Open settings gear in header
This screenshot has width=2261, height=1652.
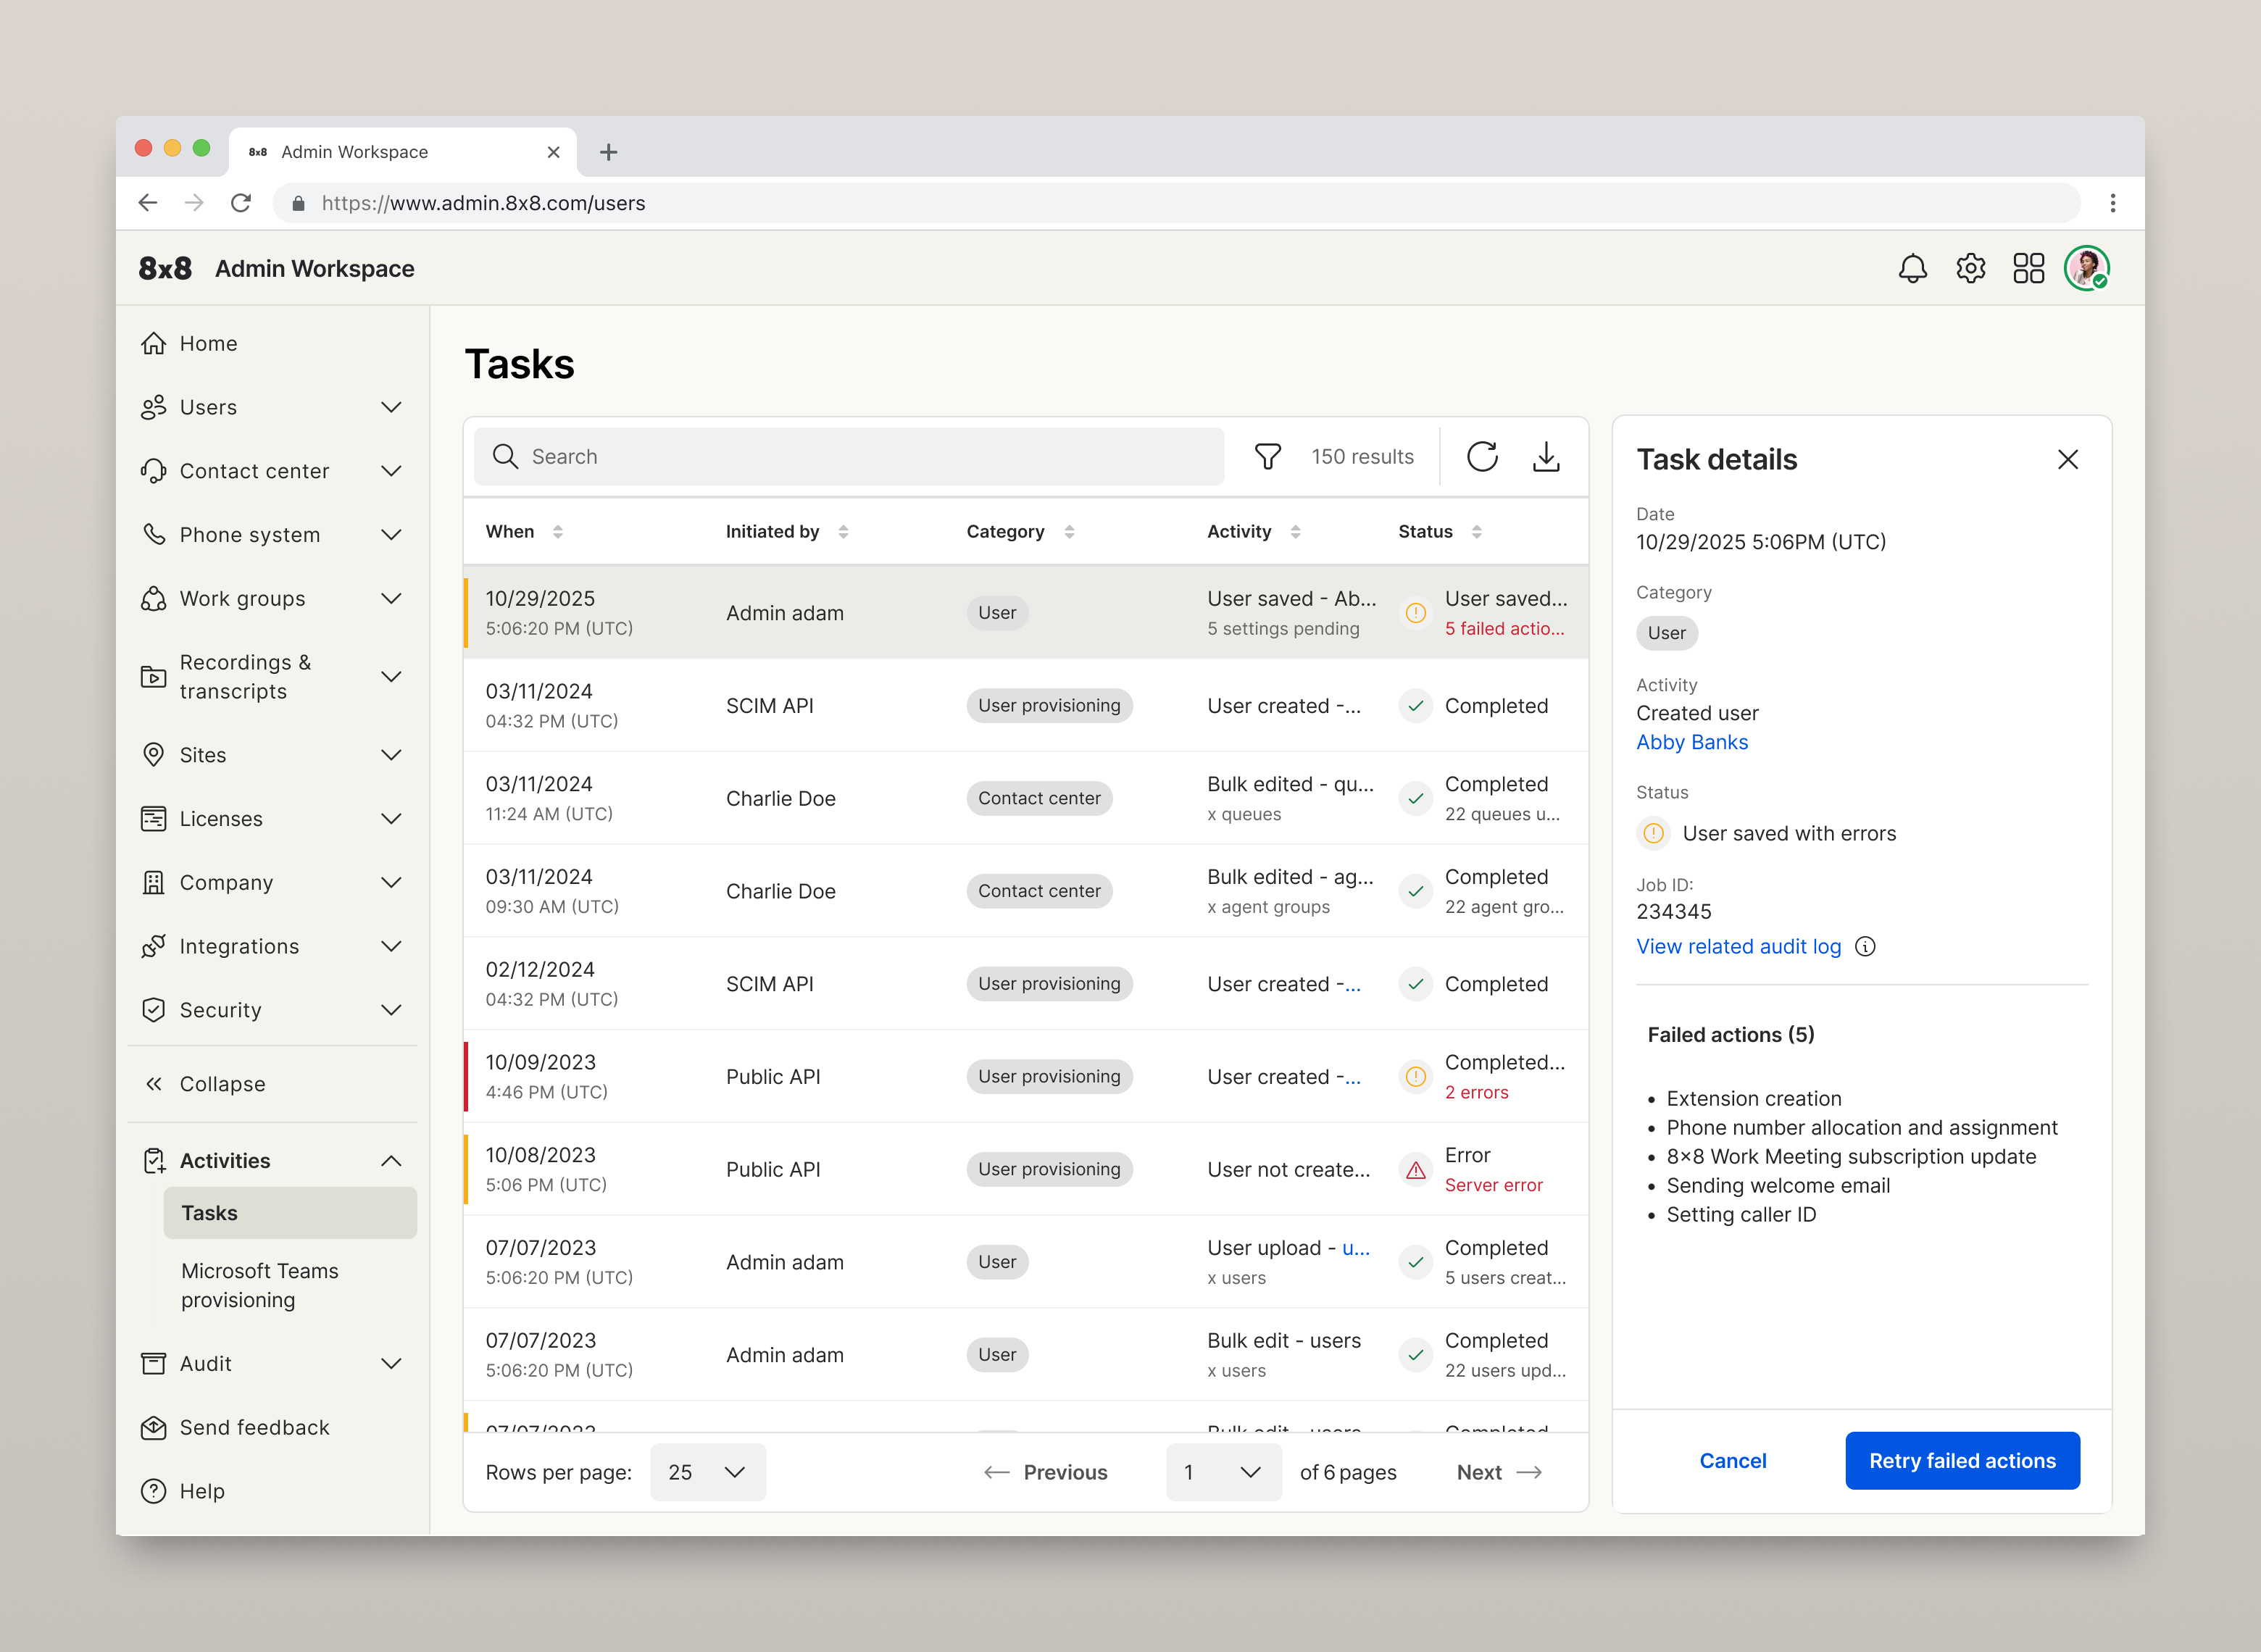coord(1970,268)
